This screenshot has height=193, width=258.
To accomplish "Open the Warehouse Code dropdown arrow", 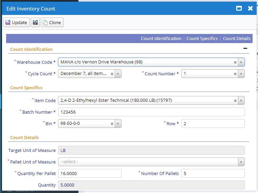I will click(x=241, y=62).
